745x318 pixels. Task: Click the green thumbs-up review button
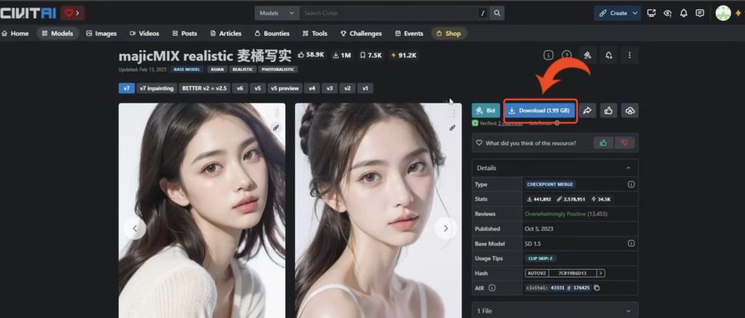click(x=604, y=143)
